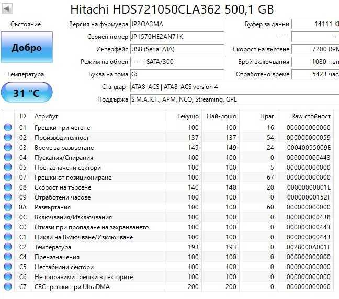Click interface field USB (Serial ATA)
The width and height of the screenshot is (339, 299).
[177, 49]
